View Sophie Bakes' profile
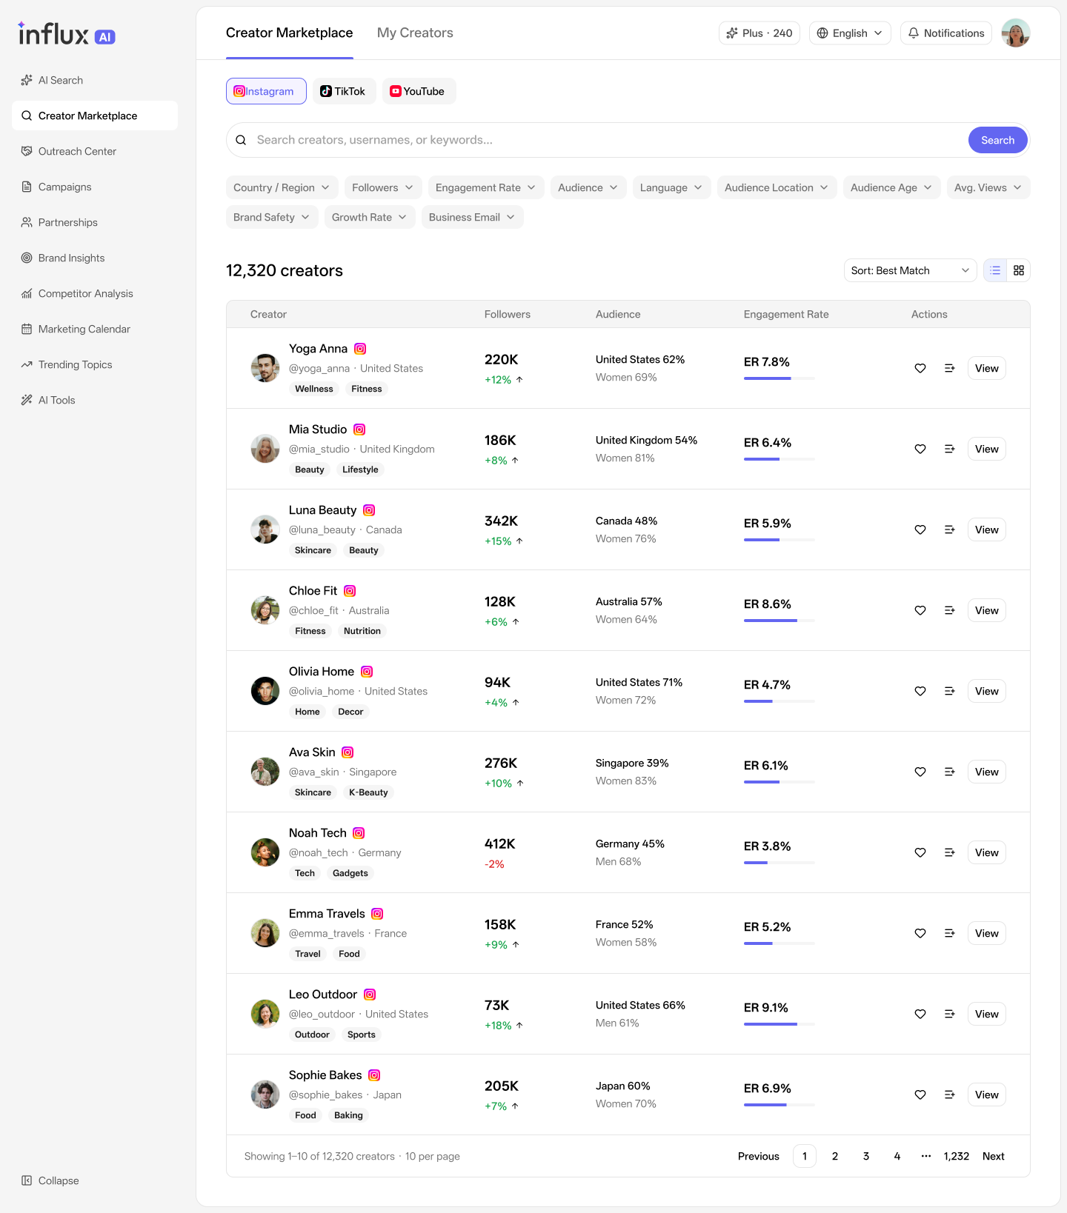Image resolution: width=1067 pixels, height=1213 pixels. (x=987, y=1095)
